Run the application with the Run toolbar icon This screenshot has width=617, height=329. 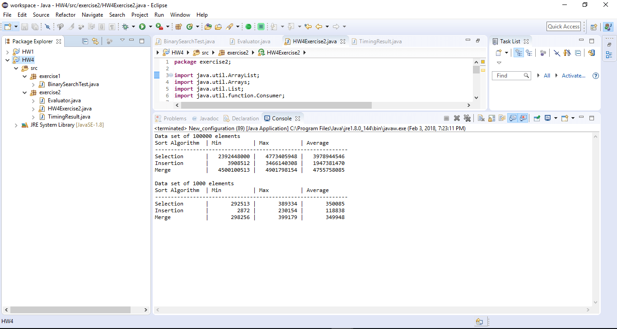click(143, 27)
